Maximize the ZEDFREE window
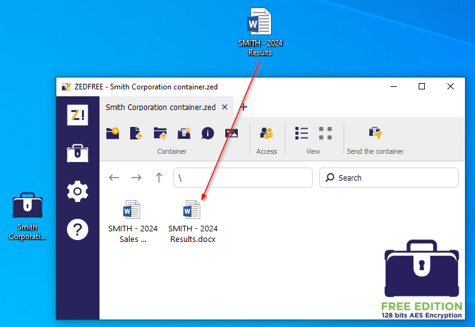 point(422,86)
